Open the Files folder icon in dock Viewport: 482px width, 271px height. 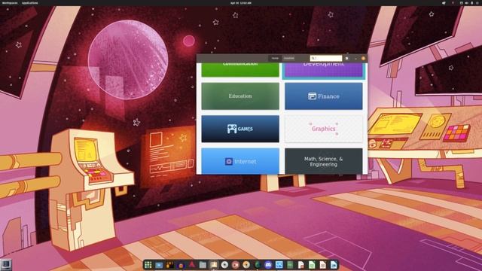(x=203, y=265)
